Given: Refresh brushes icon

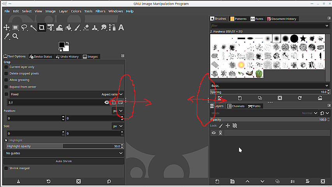Looking at the screenshot, I should pos(300,98).
